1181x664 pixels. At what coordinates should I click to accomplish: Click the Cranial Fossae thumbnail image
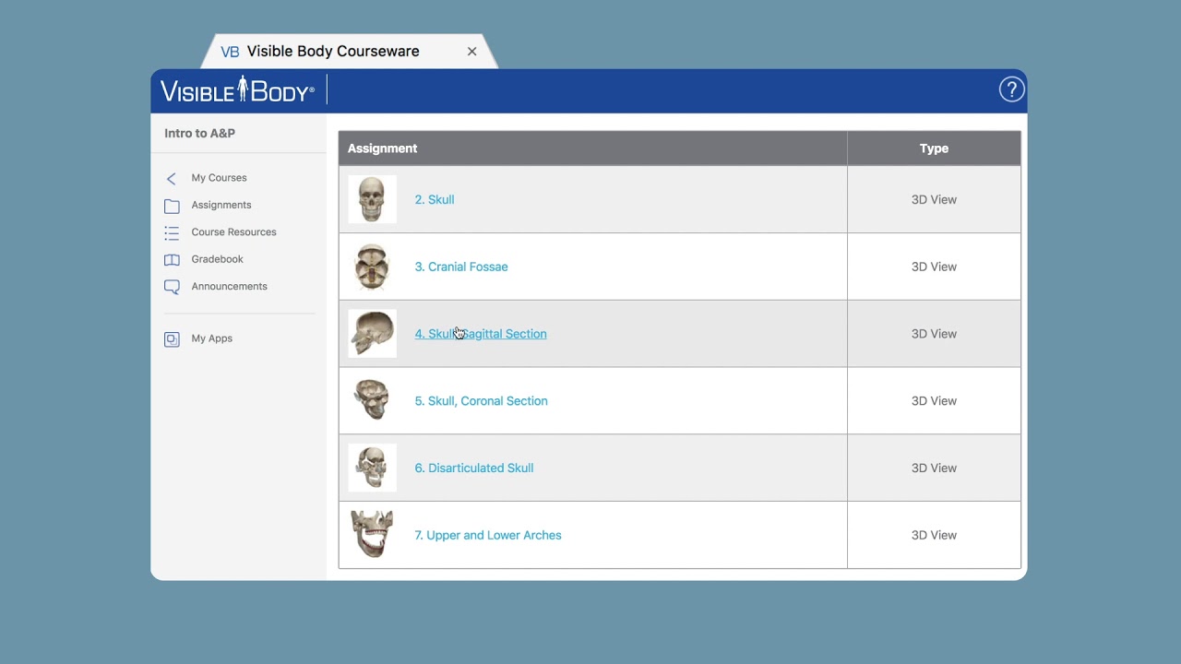[x=372, y=267]
